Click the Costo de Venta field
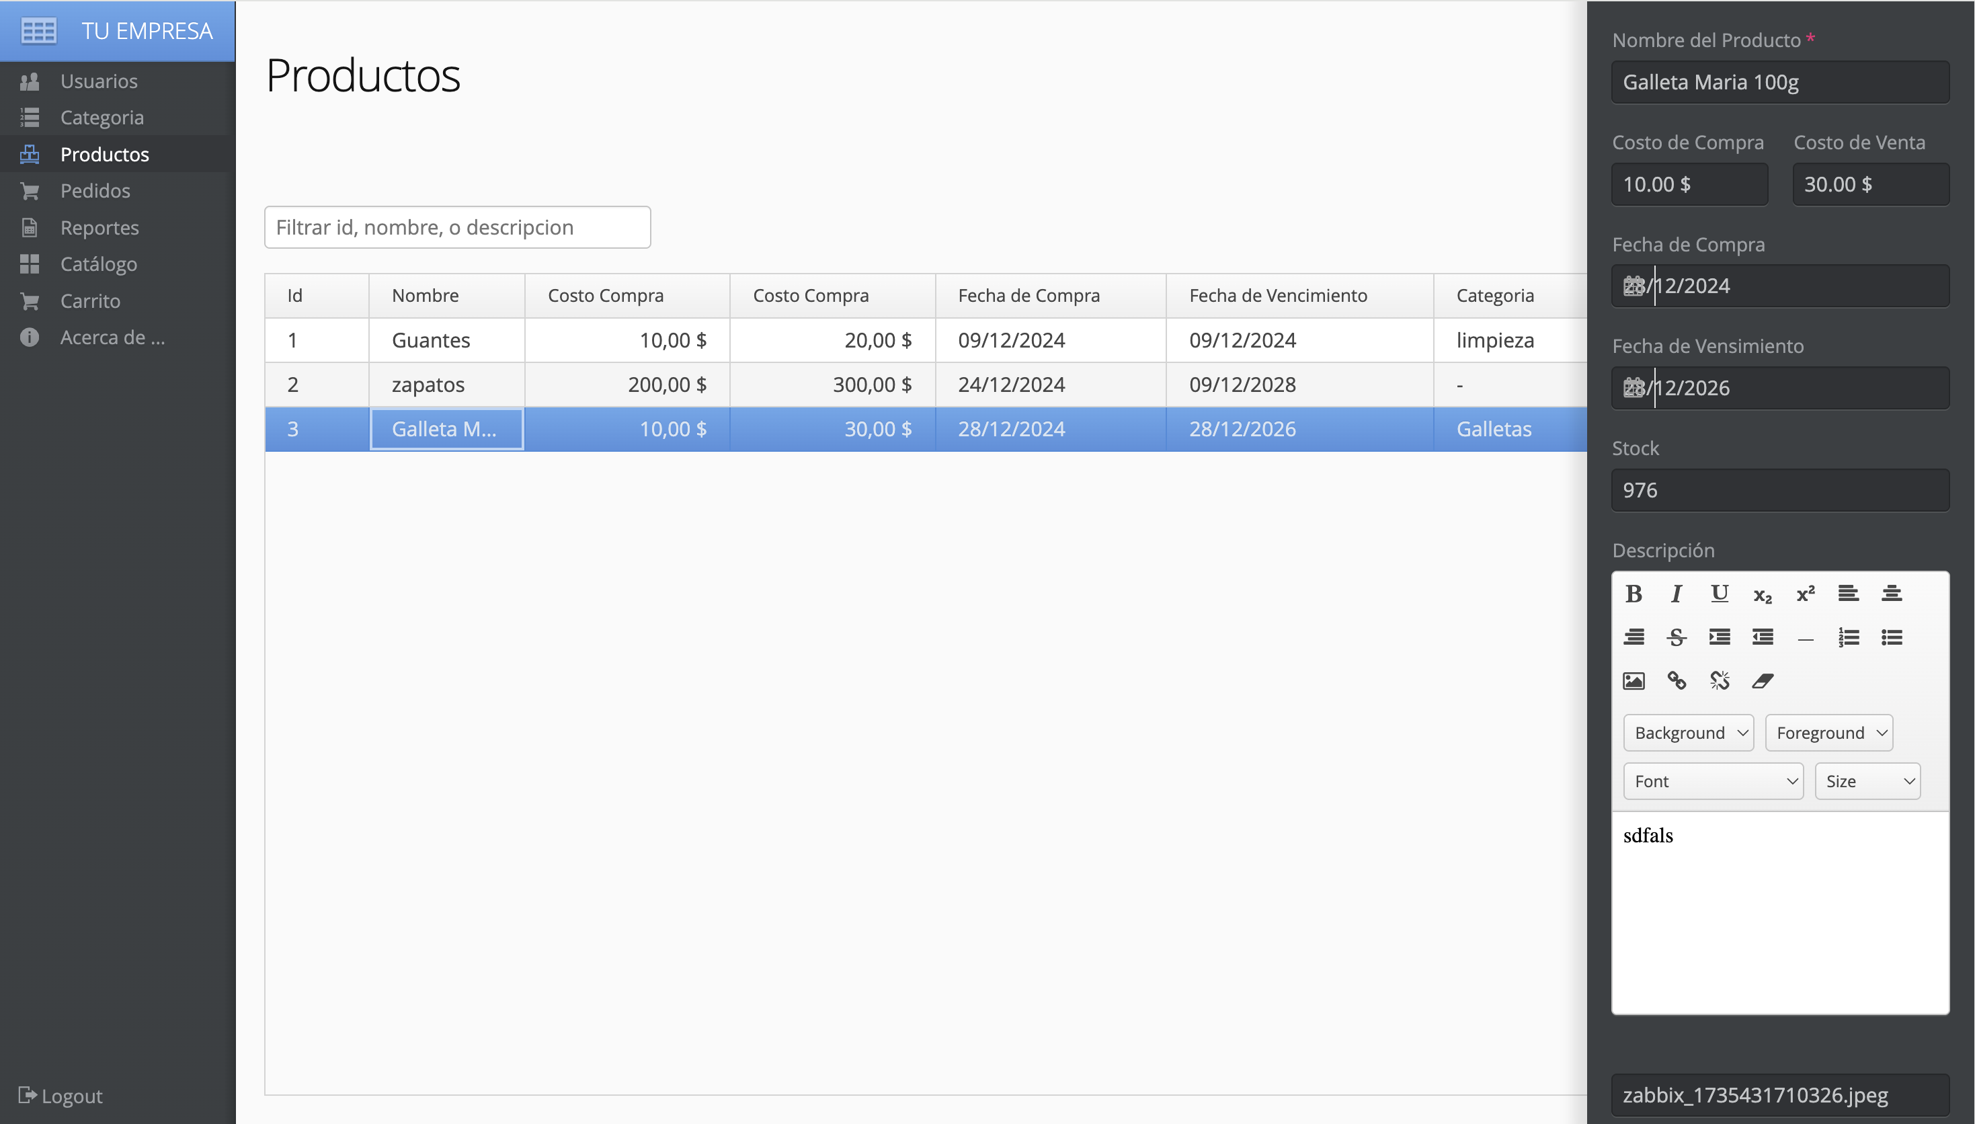The height and width of the screenshot is (1124, 1975). 1871,184
